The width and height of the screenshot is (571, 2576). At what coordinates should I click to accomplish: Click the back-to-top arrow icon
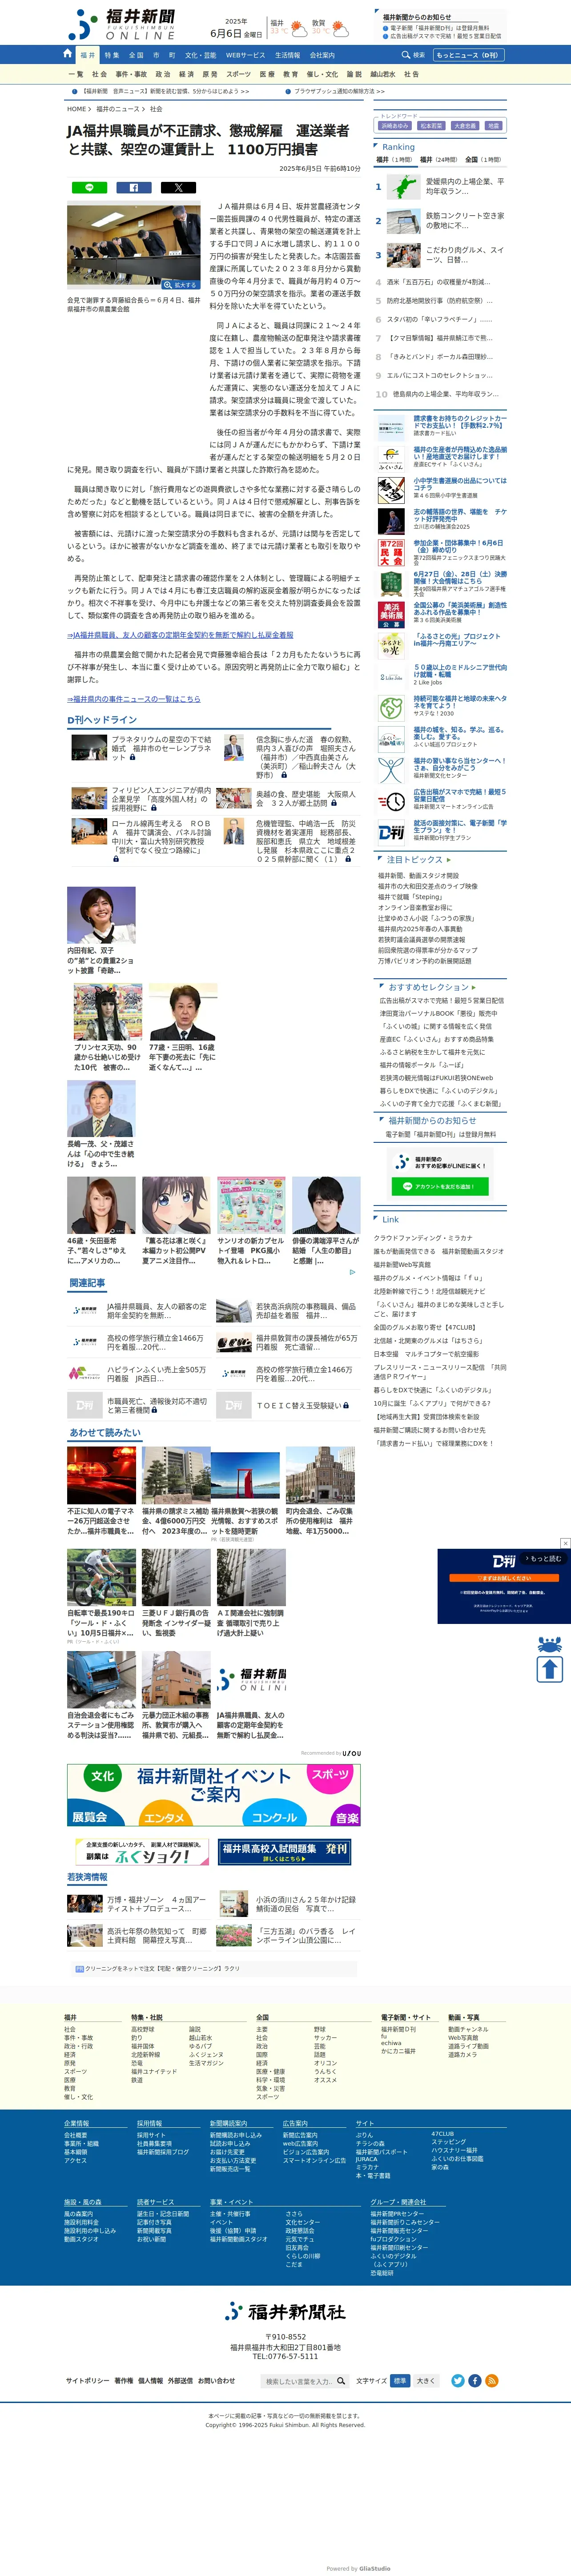point(550,1668)
